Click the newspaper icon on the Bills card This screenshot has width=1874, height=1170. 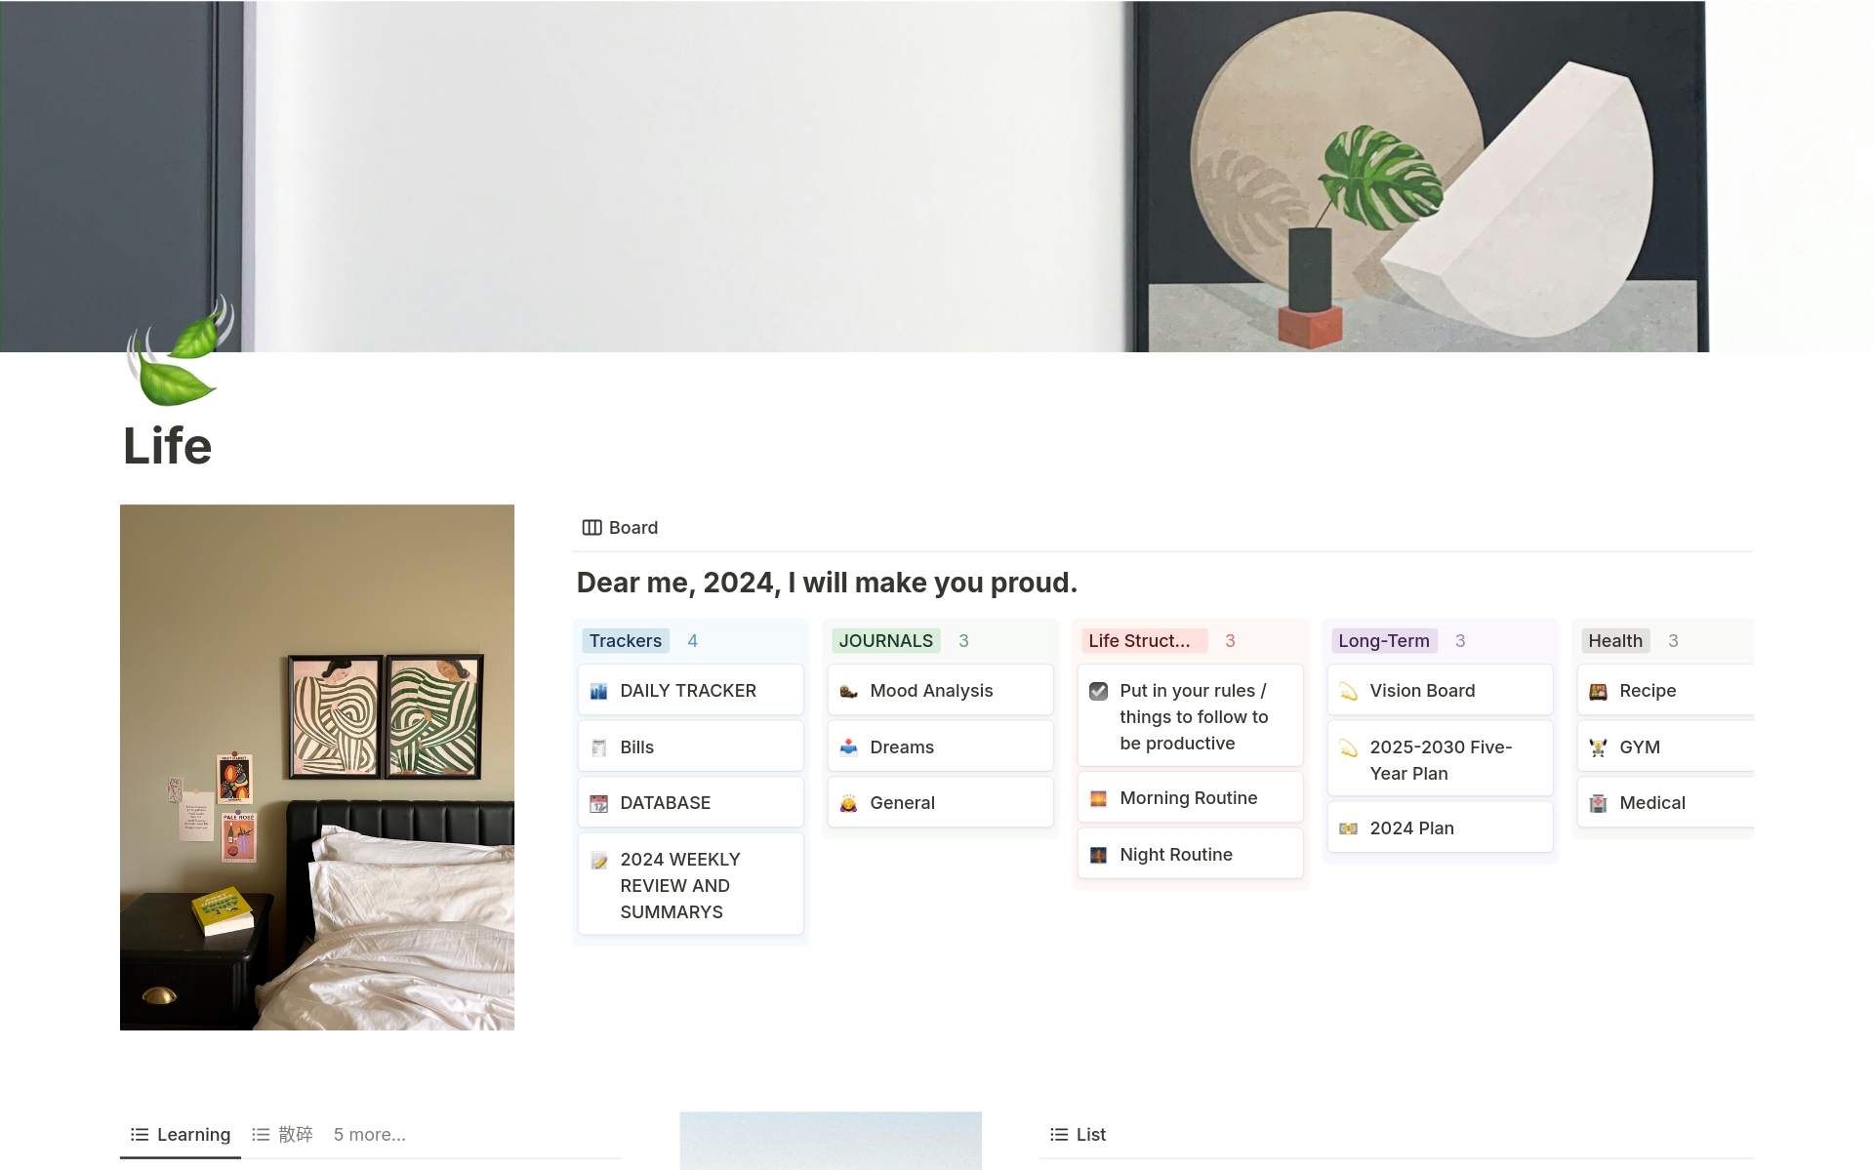[x=600, y=746]
